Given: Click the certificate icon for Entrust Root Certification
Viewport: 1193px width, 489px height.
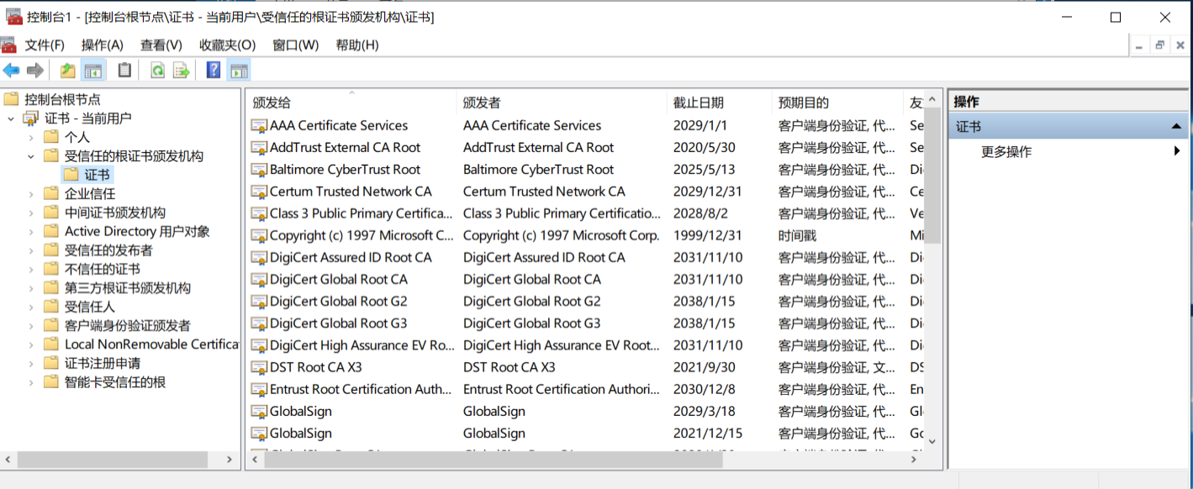Looking at the screenshot, I should [259, 390].
